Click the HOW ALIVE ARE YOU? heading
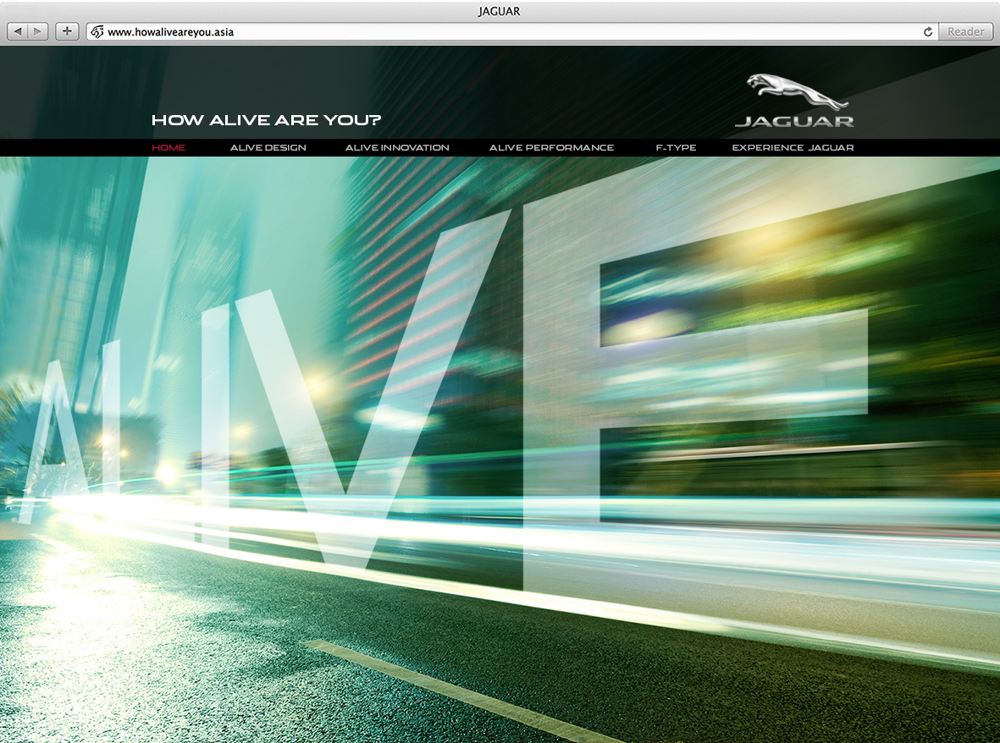 [x=266, y=120]
